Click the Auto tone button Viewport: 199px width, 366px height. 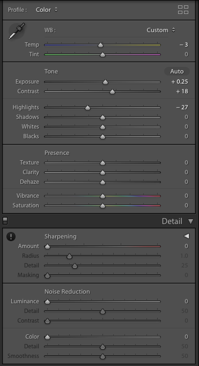click(177, 71)
